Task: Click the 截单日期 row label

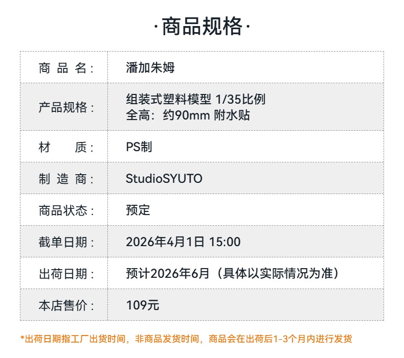Action: (66, 242)
